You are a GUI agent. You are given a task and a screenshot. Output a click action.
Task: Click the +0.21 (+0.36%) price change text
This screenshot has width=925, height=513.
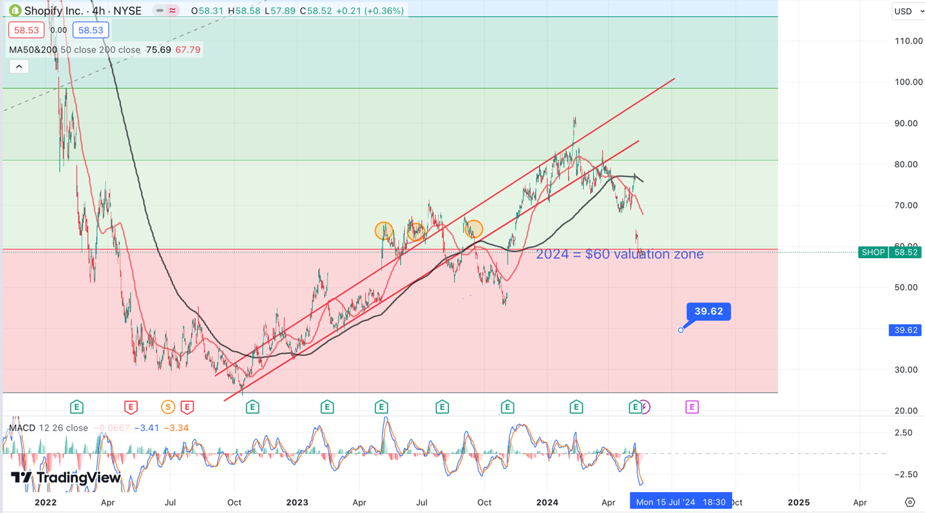(x=371, y=11)
